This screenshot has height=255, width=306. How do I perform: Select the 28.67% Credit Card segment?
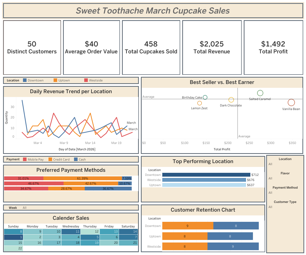point(66,188)
